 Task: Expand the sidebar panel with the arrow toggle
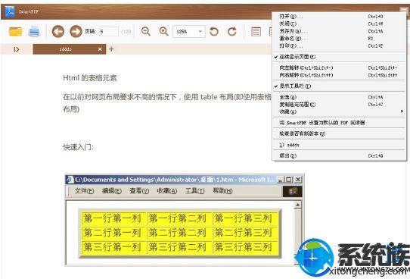point(16,49)
